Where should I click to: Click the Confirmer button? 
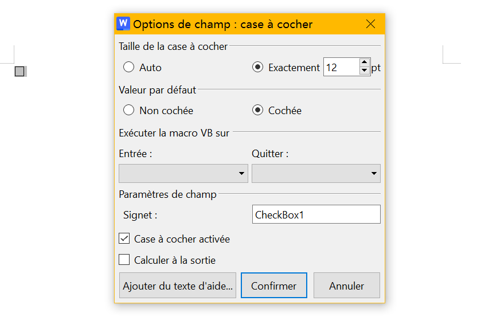[x=273, y=285]
